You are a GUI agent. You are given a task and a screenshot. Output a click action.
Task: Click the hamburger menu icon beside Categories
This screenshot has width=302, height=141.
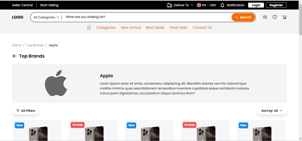89,28
